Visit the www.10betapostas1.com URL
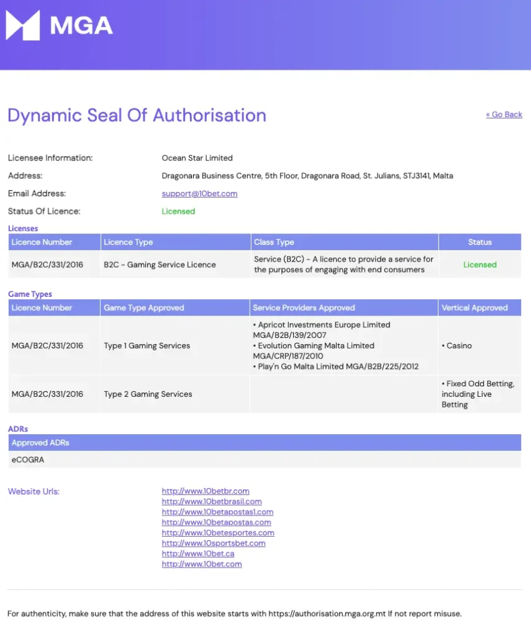 coord(217,512)
